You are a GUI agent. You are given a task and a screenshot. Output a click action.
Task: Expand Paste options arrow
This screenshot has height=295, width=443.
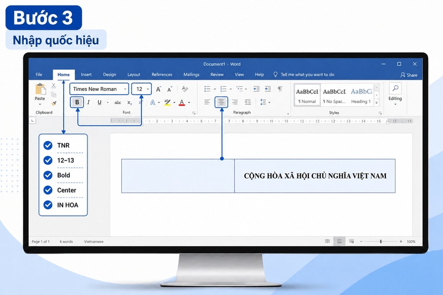[40, 105]
